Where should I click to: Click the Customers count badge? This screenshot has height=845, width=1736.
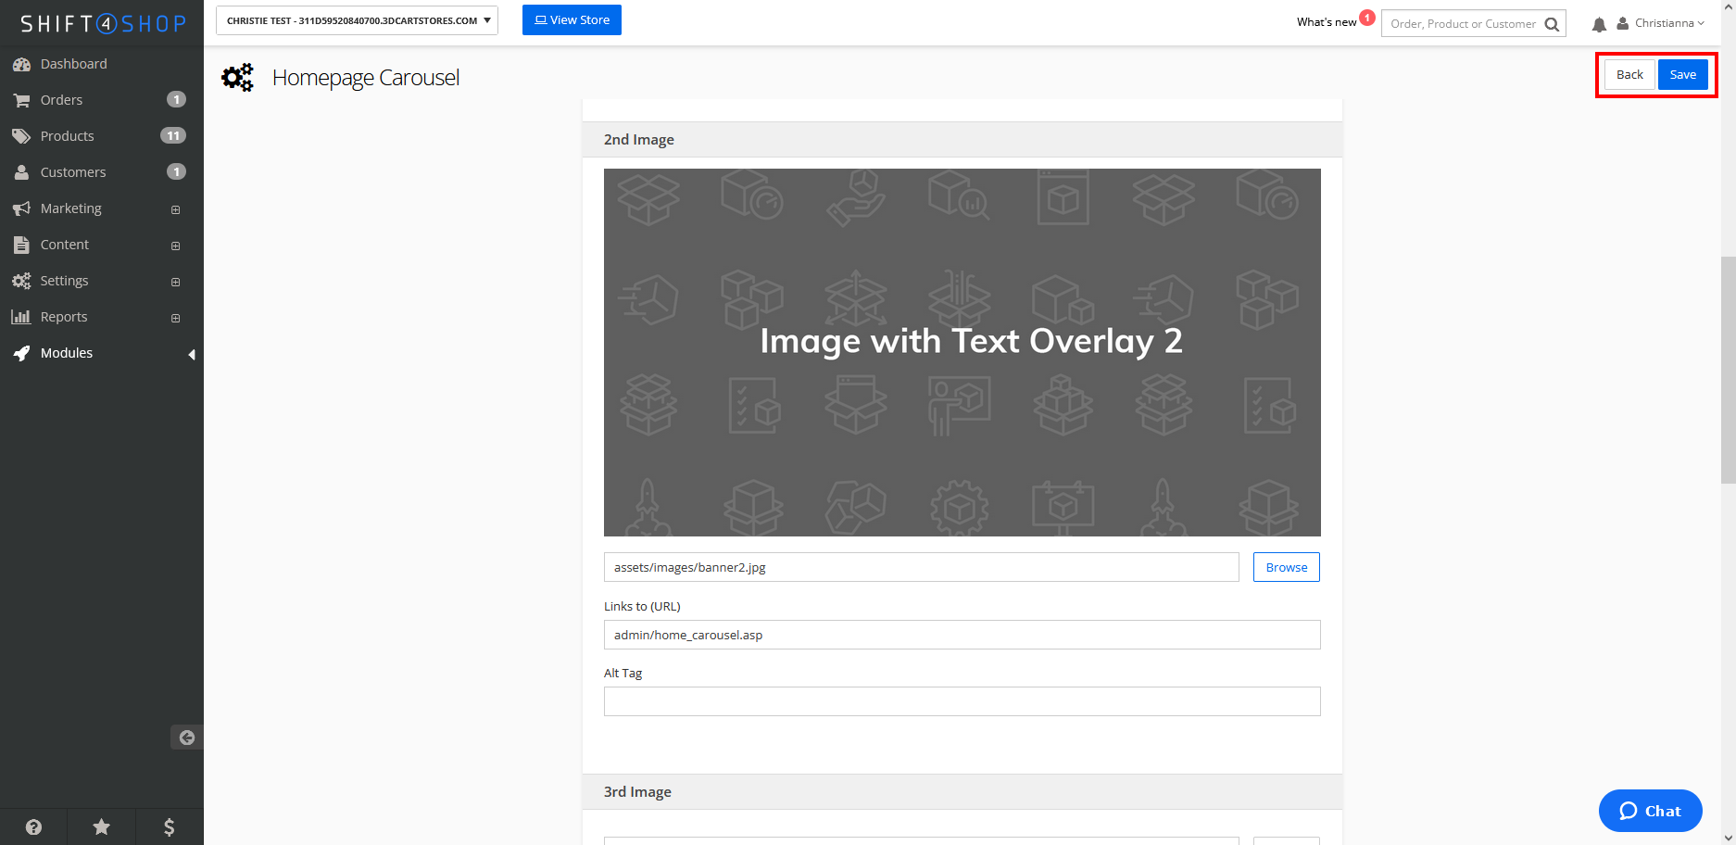click(x=176, y=171)
